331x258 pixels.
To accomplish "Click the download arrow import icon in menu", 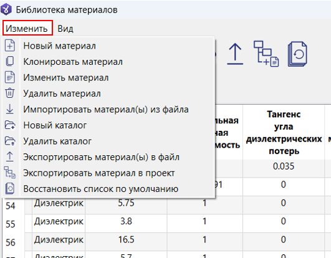I will 10,109.
